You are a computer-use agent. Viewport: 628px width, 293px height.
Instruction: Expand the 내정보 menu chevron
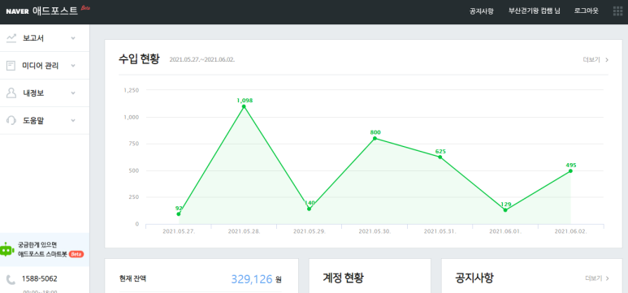tap(73, 93)
